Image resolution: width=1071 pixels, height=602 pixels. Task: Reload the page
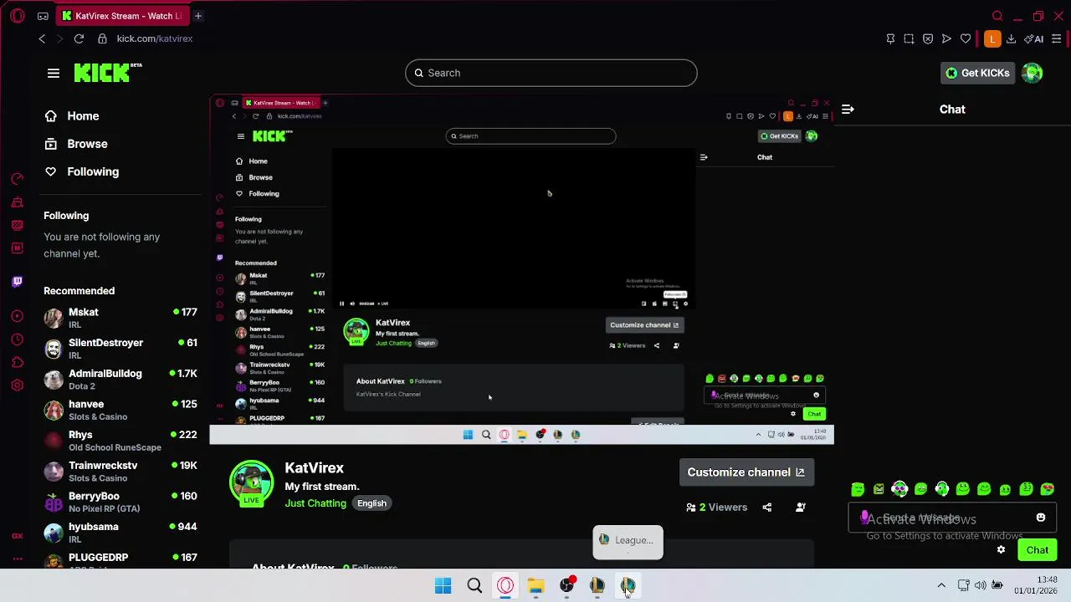(x=79, y=38)
